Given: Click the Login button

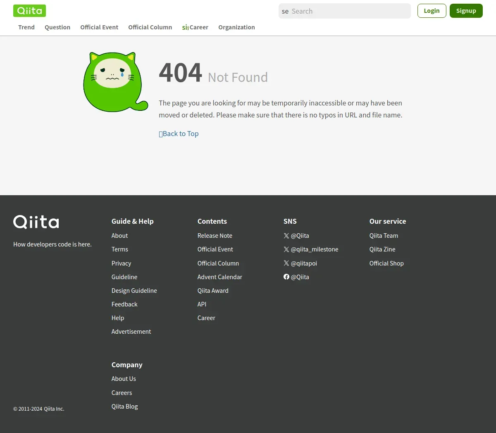Looking at the screenshot, I should coord(432,11).
